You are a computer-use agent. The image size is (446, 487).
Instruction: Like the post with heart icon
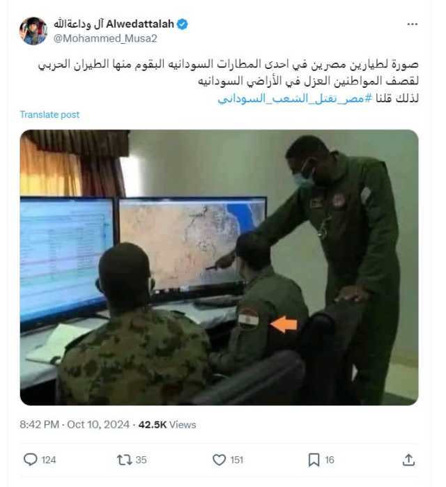pyautogui.click(x=219, y=460)
